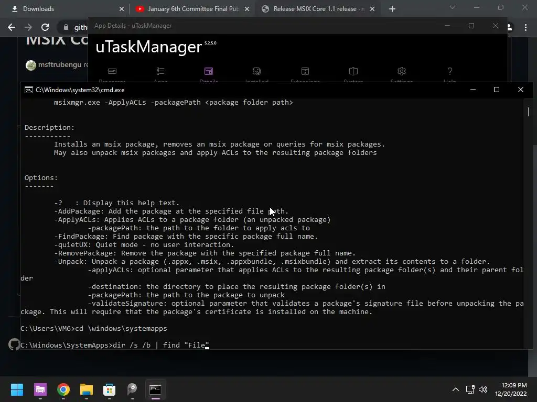Open the Installed tab icon in uTaskManager

pyautogui.click(x=256, y=71)
